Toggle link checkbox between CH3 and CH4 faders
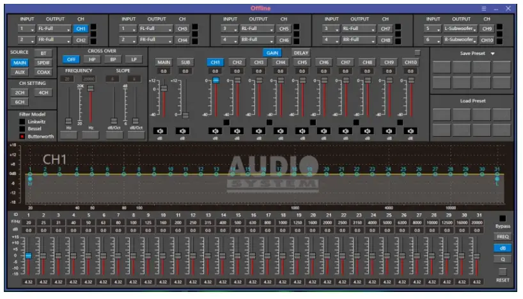 270,122
